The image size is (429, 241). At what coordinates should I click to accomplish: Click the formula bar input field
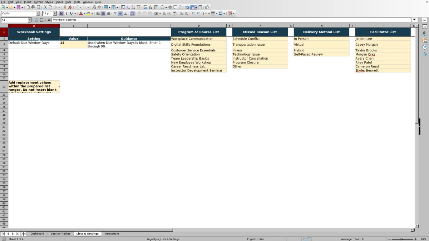click(232, 20)
